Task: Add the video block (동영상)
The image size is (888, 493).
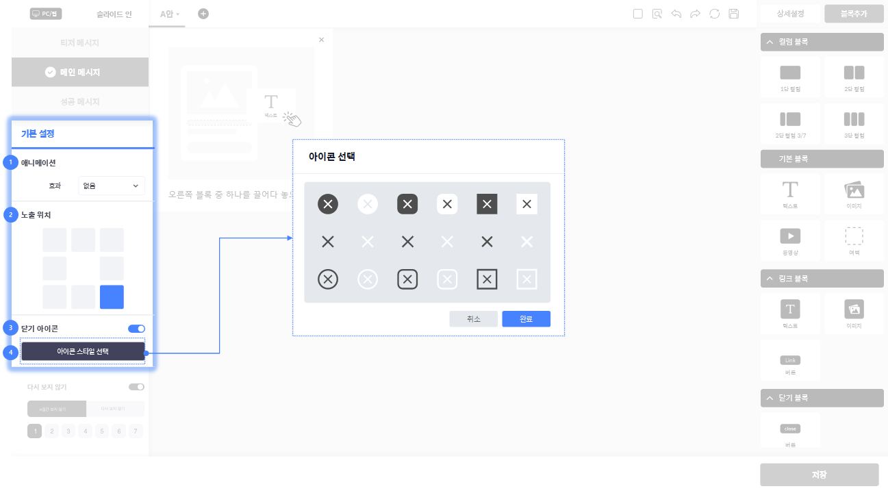Action: coord(790,239)
